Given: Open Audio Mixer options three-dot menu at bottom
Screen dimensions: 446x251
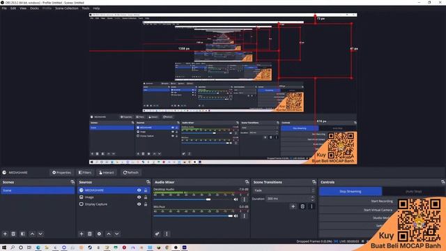Looking at the screenshot, I should click(167, 234).
